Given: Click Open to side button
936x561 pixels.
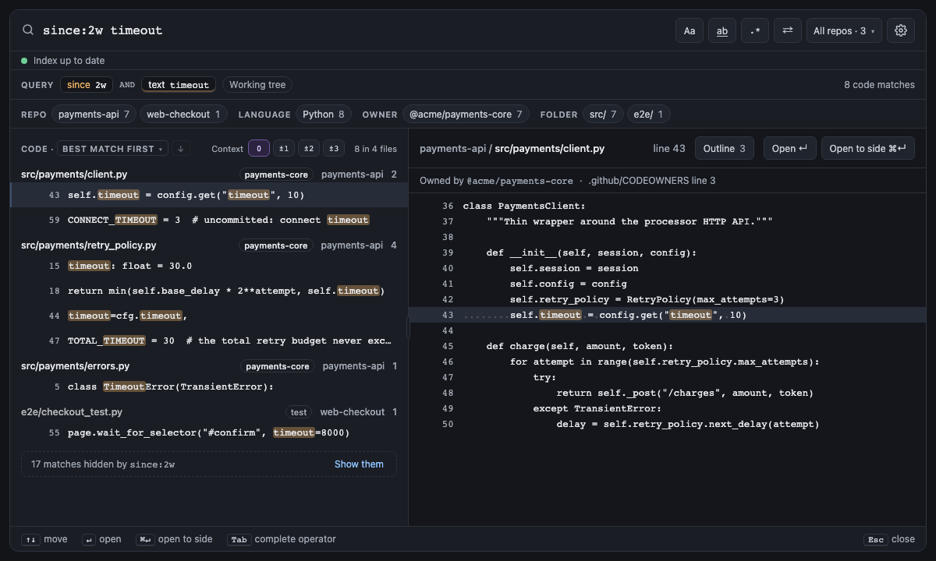Looking at the screenshot, I should (x=868, y=149).
